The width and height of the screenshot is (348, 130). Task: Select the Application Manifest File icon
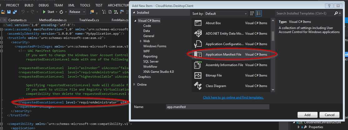coord(198,54)
